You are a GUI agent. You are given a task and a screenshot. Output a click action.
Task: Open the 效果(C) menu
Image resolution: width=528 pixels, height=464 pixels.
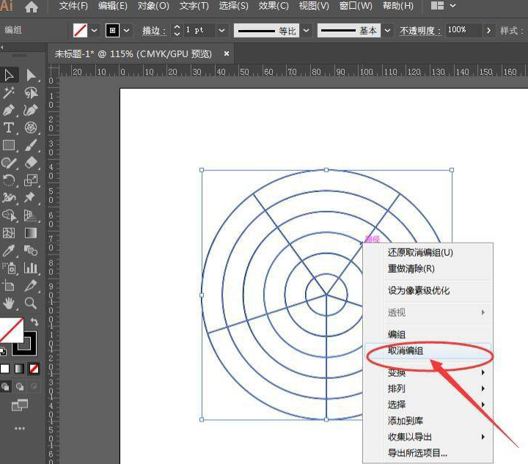pyautogui.click(x=274, y=6)
